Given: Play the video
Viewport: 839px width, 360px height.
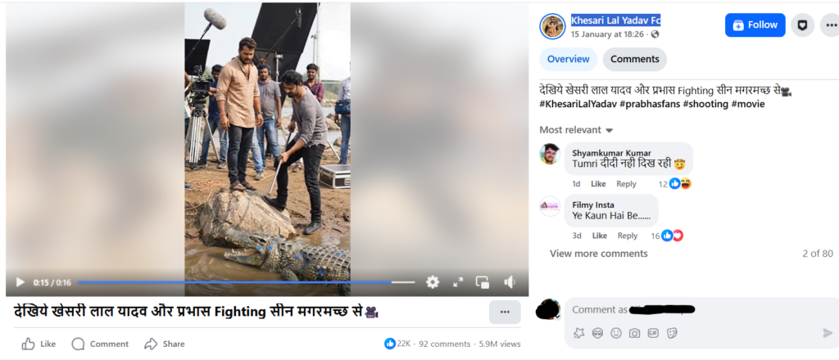Looking at the screenshot, I should (20, 282).
